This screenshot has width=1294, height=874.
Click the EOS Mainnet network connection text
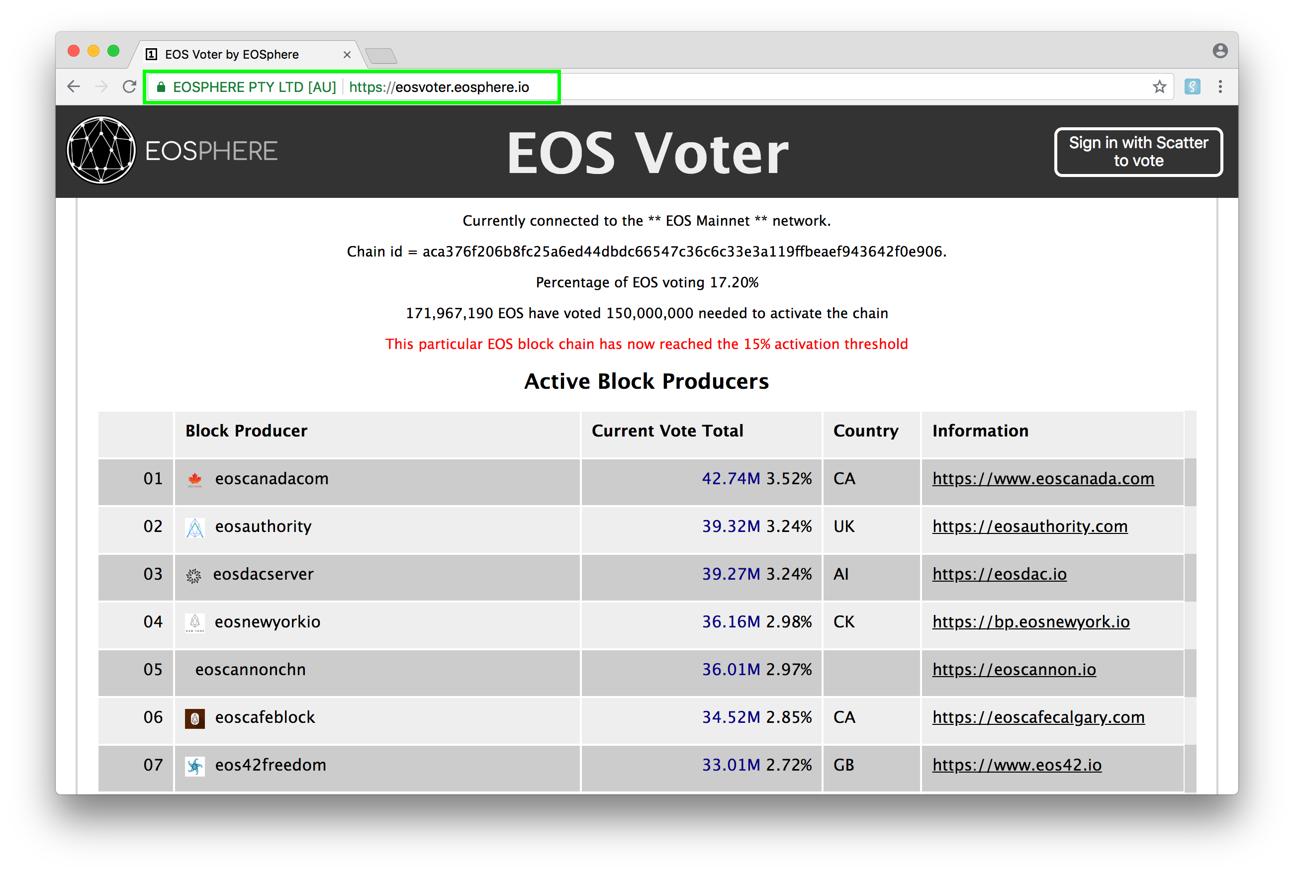click(x=647, y=221)
